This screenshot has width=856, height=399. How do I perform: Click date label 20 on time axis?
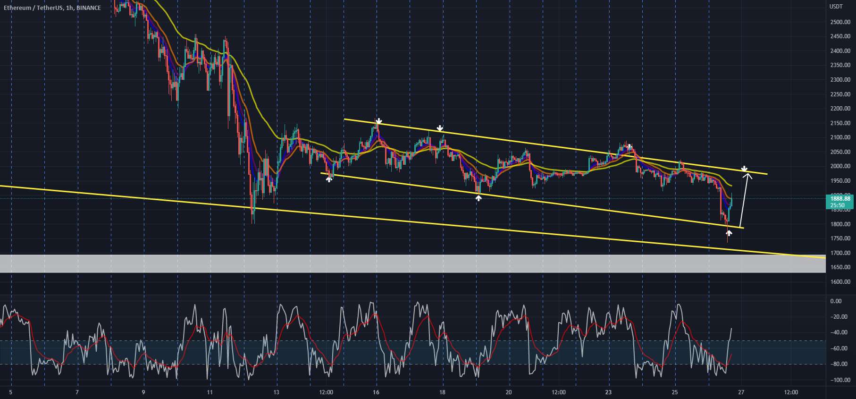click(x=509, y=392)
